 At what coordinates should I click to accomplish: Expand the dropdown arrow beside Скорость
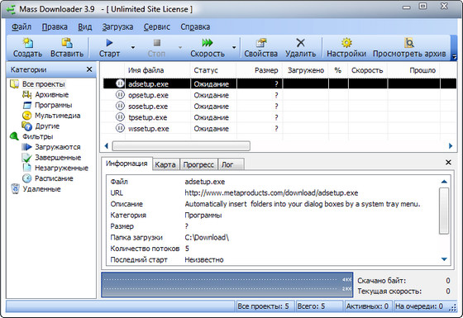[x=234, y=48]
